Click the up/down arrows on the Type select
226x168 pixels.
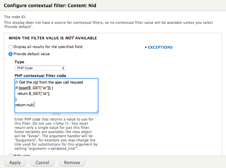point(63,68)
